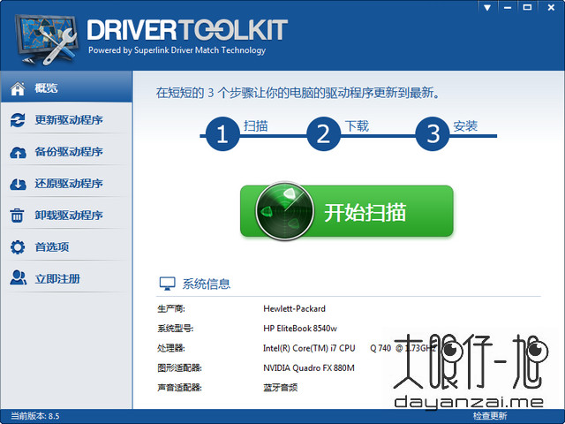Click the three-step intro headline text
Screen dimensions: 565x424
click(x=298, y=93)
